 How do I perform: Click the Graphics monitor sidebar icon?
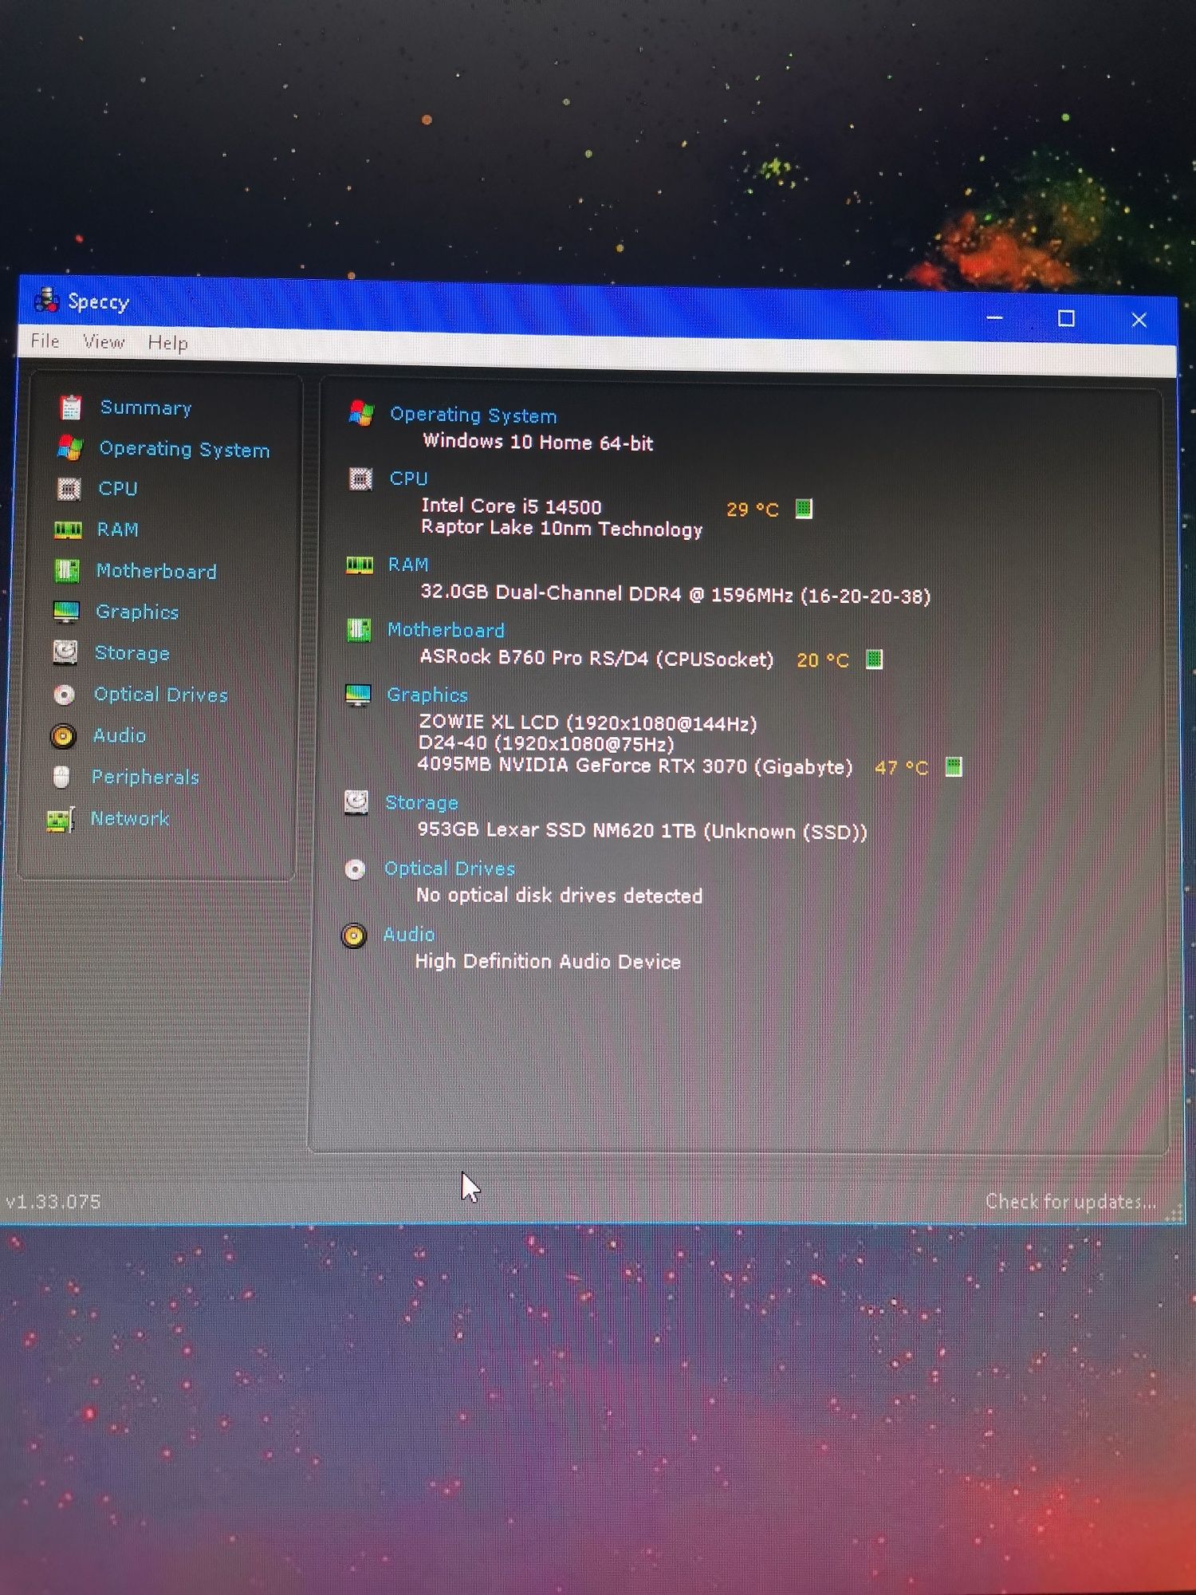pos(66,612)
